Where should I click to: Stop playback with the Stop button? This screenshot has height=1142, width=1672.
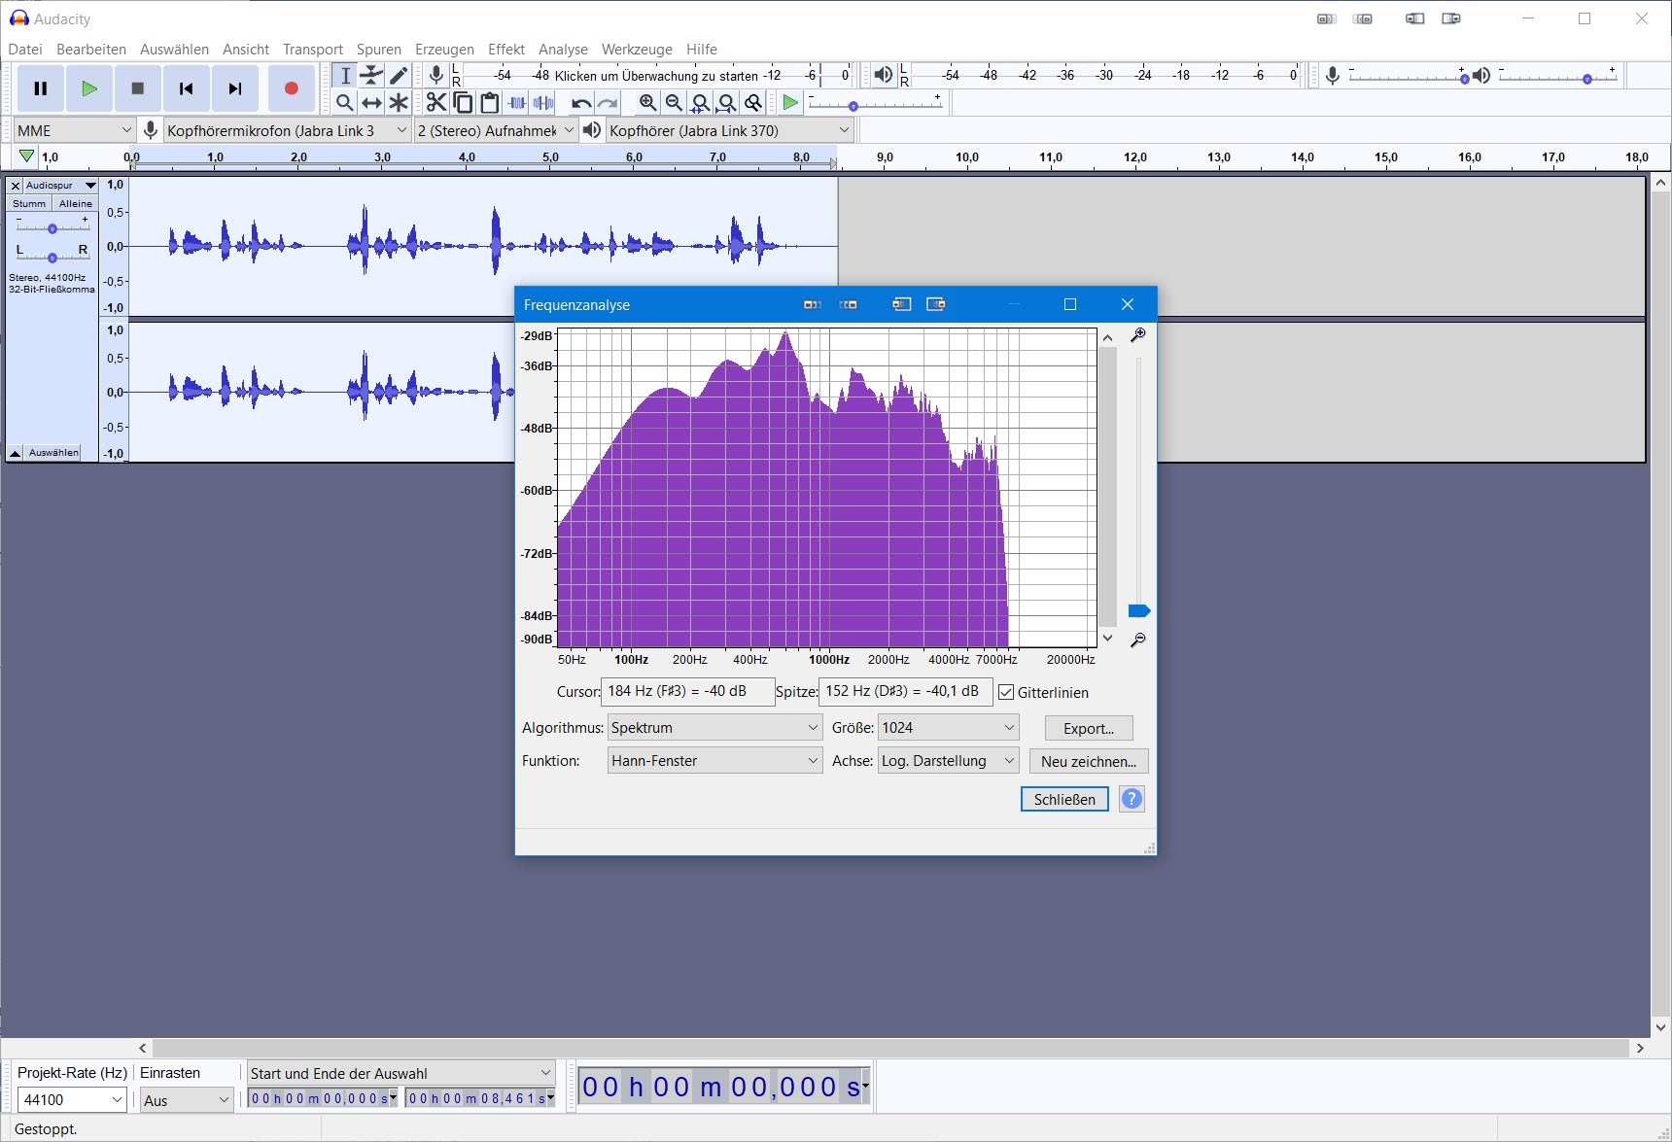138,88
